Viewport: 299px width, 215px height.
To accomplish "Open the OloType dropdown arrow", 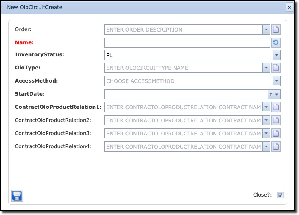I will point(266,68).
